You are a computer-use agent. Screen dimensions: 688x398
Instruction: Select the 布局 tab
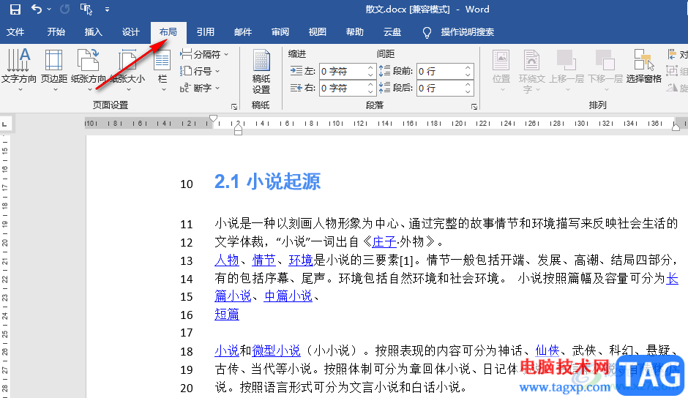click(168, 32)
